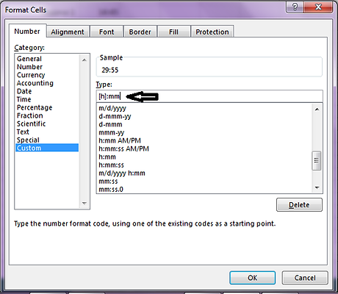This screenshot has height=294, width=338.
Task: Click the Type list scroll up arrow
Action: pyautogui.click(x=317, y=110)
